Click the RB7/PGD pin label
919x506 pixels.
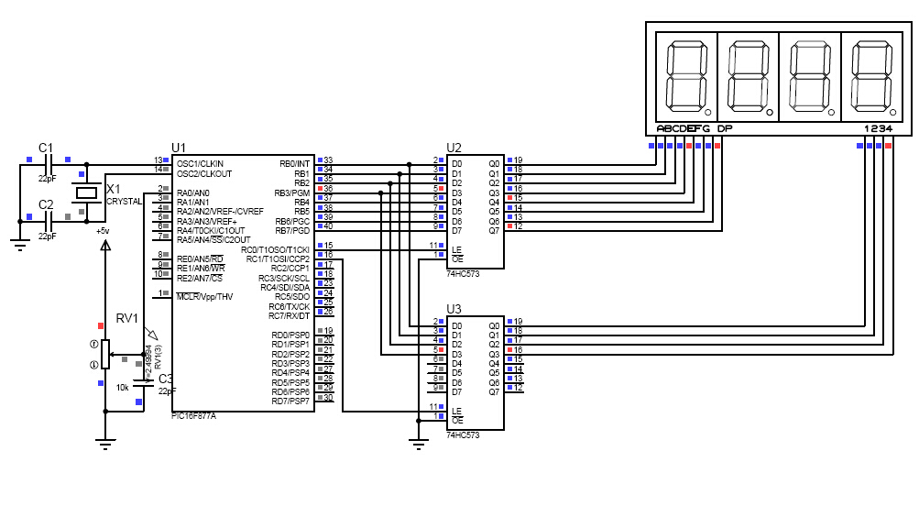coord(292,231)
